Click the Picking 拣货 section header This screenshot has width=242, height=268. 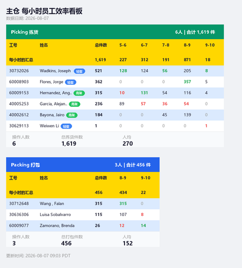click(115, 32)
